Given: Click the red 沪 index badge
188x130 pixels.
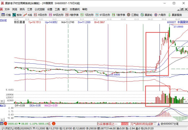Looking at the screenshot, I should [x=5, y=124].
